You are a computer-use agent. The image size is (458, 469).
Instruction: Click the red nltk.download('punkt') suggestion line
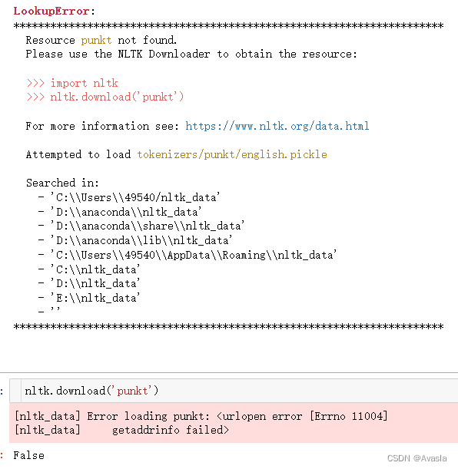[x=105, y=97]
